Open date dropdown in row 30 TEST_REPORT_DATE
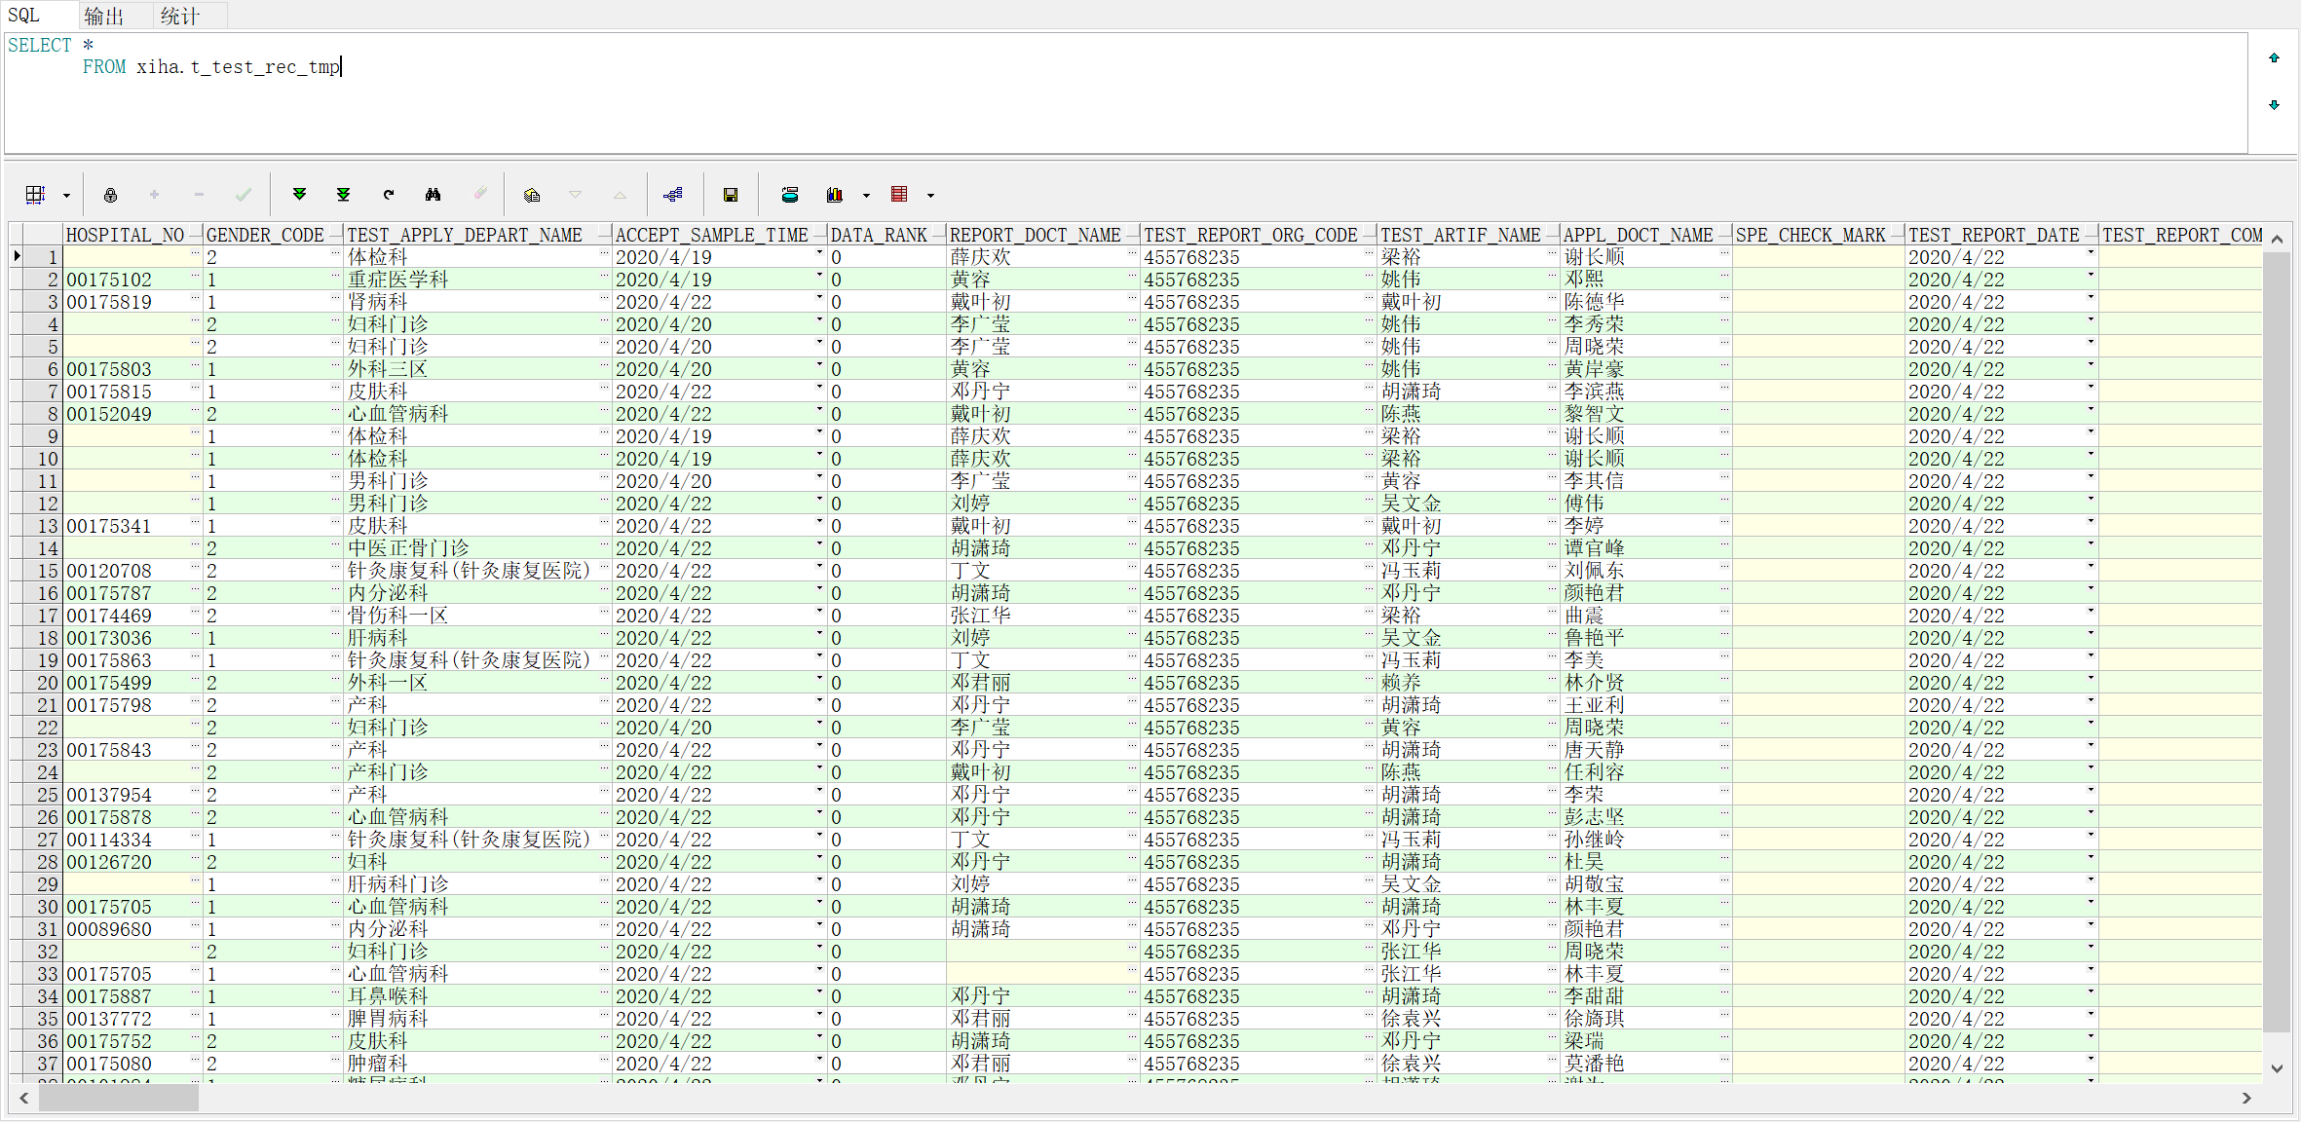Screen dimensions: 2301x1122 click(2091, 905)
